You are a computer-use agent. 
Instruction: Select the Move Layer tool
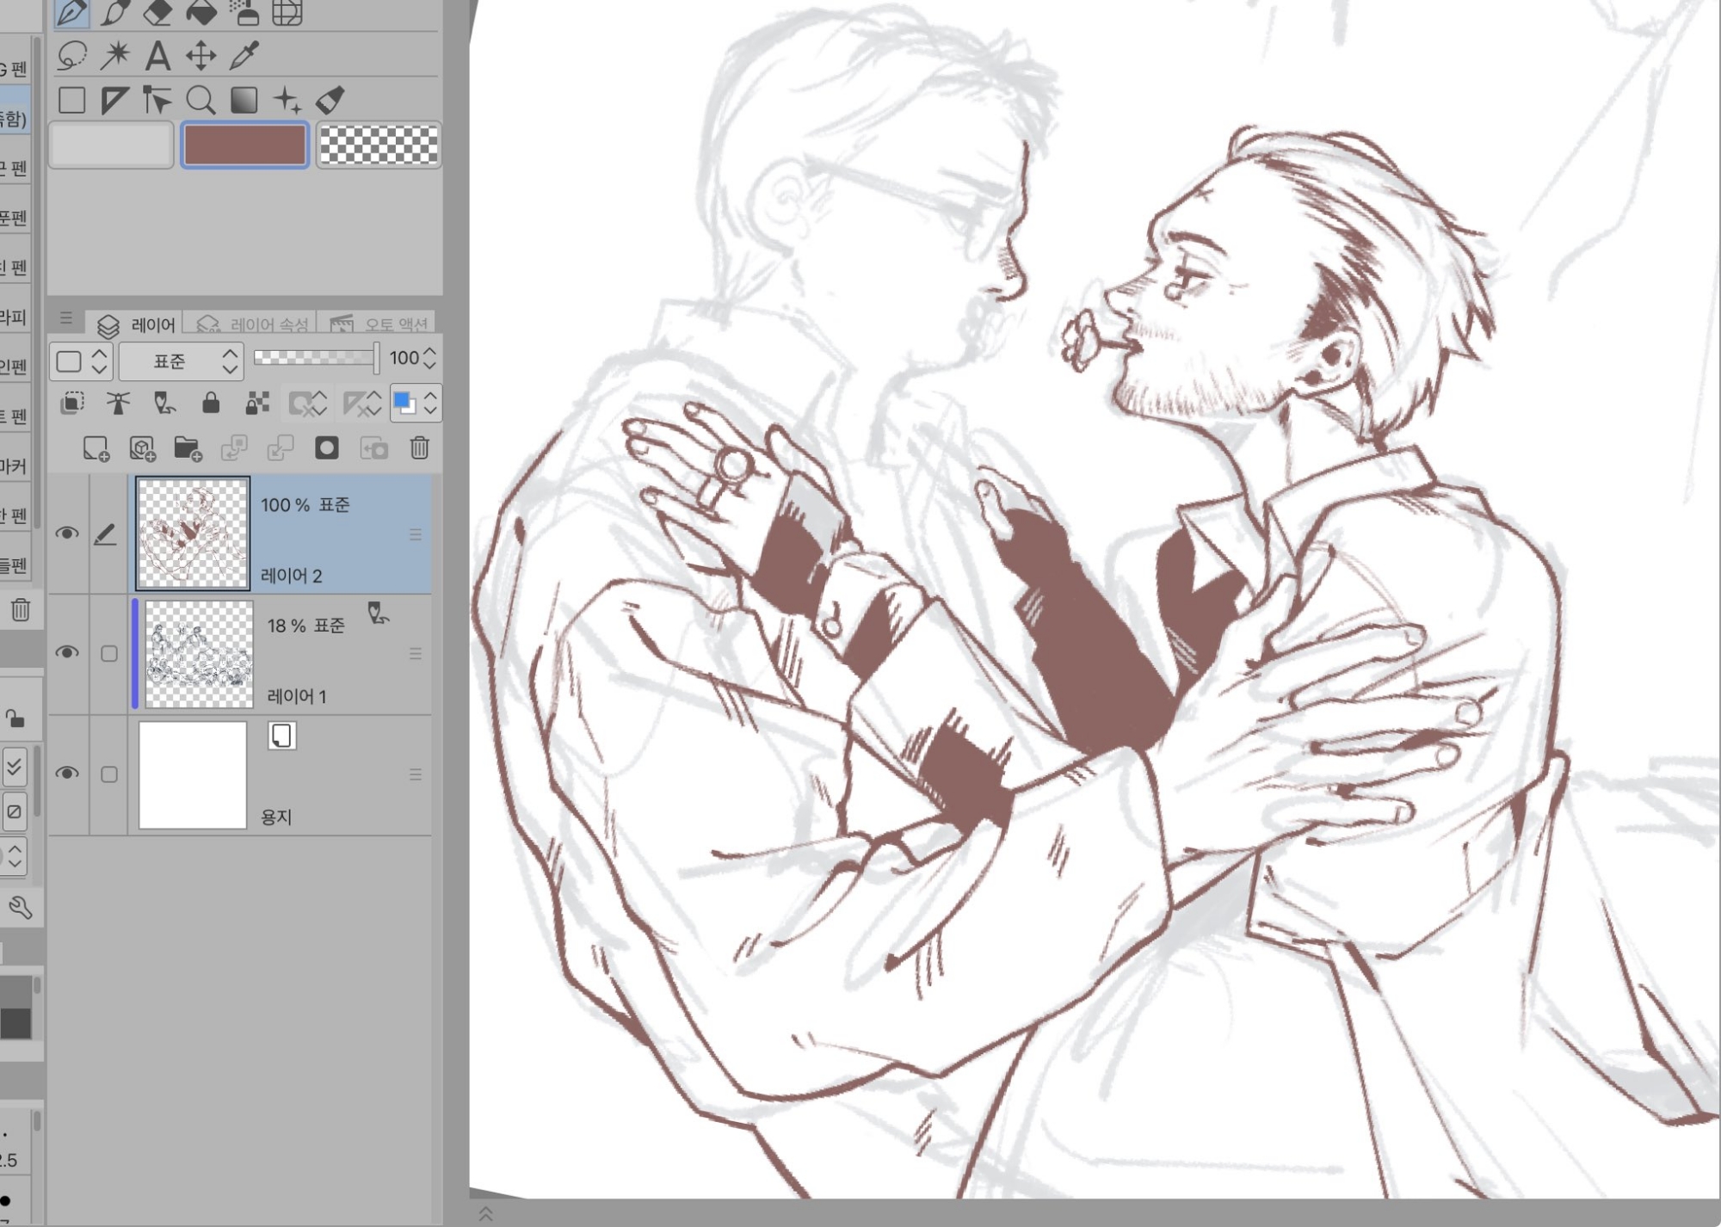tap(201, 57)
